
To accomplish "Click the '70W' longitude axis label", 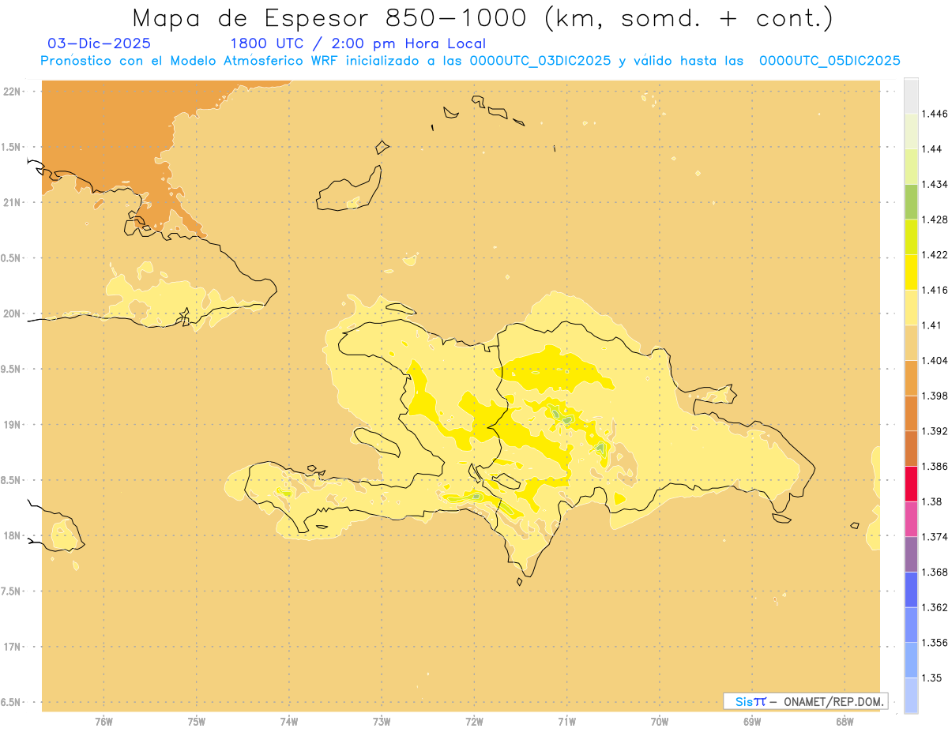I will [660, 722].
